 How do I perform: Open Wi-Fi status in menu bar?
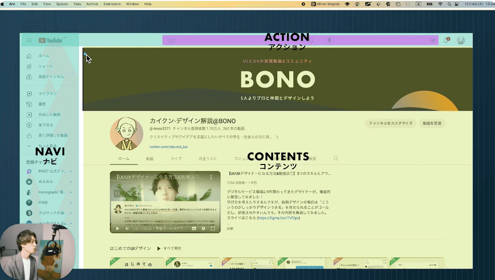click(x=440, y=4)
